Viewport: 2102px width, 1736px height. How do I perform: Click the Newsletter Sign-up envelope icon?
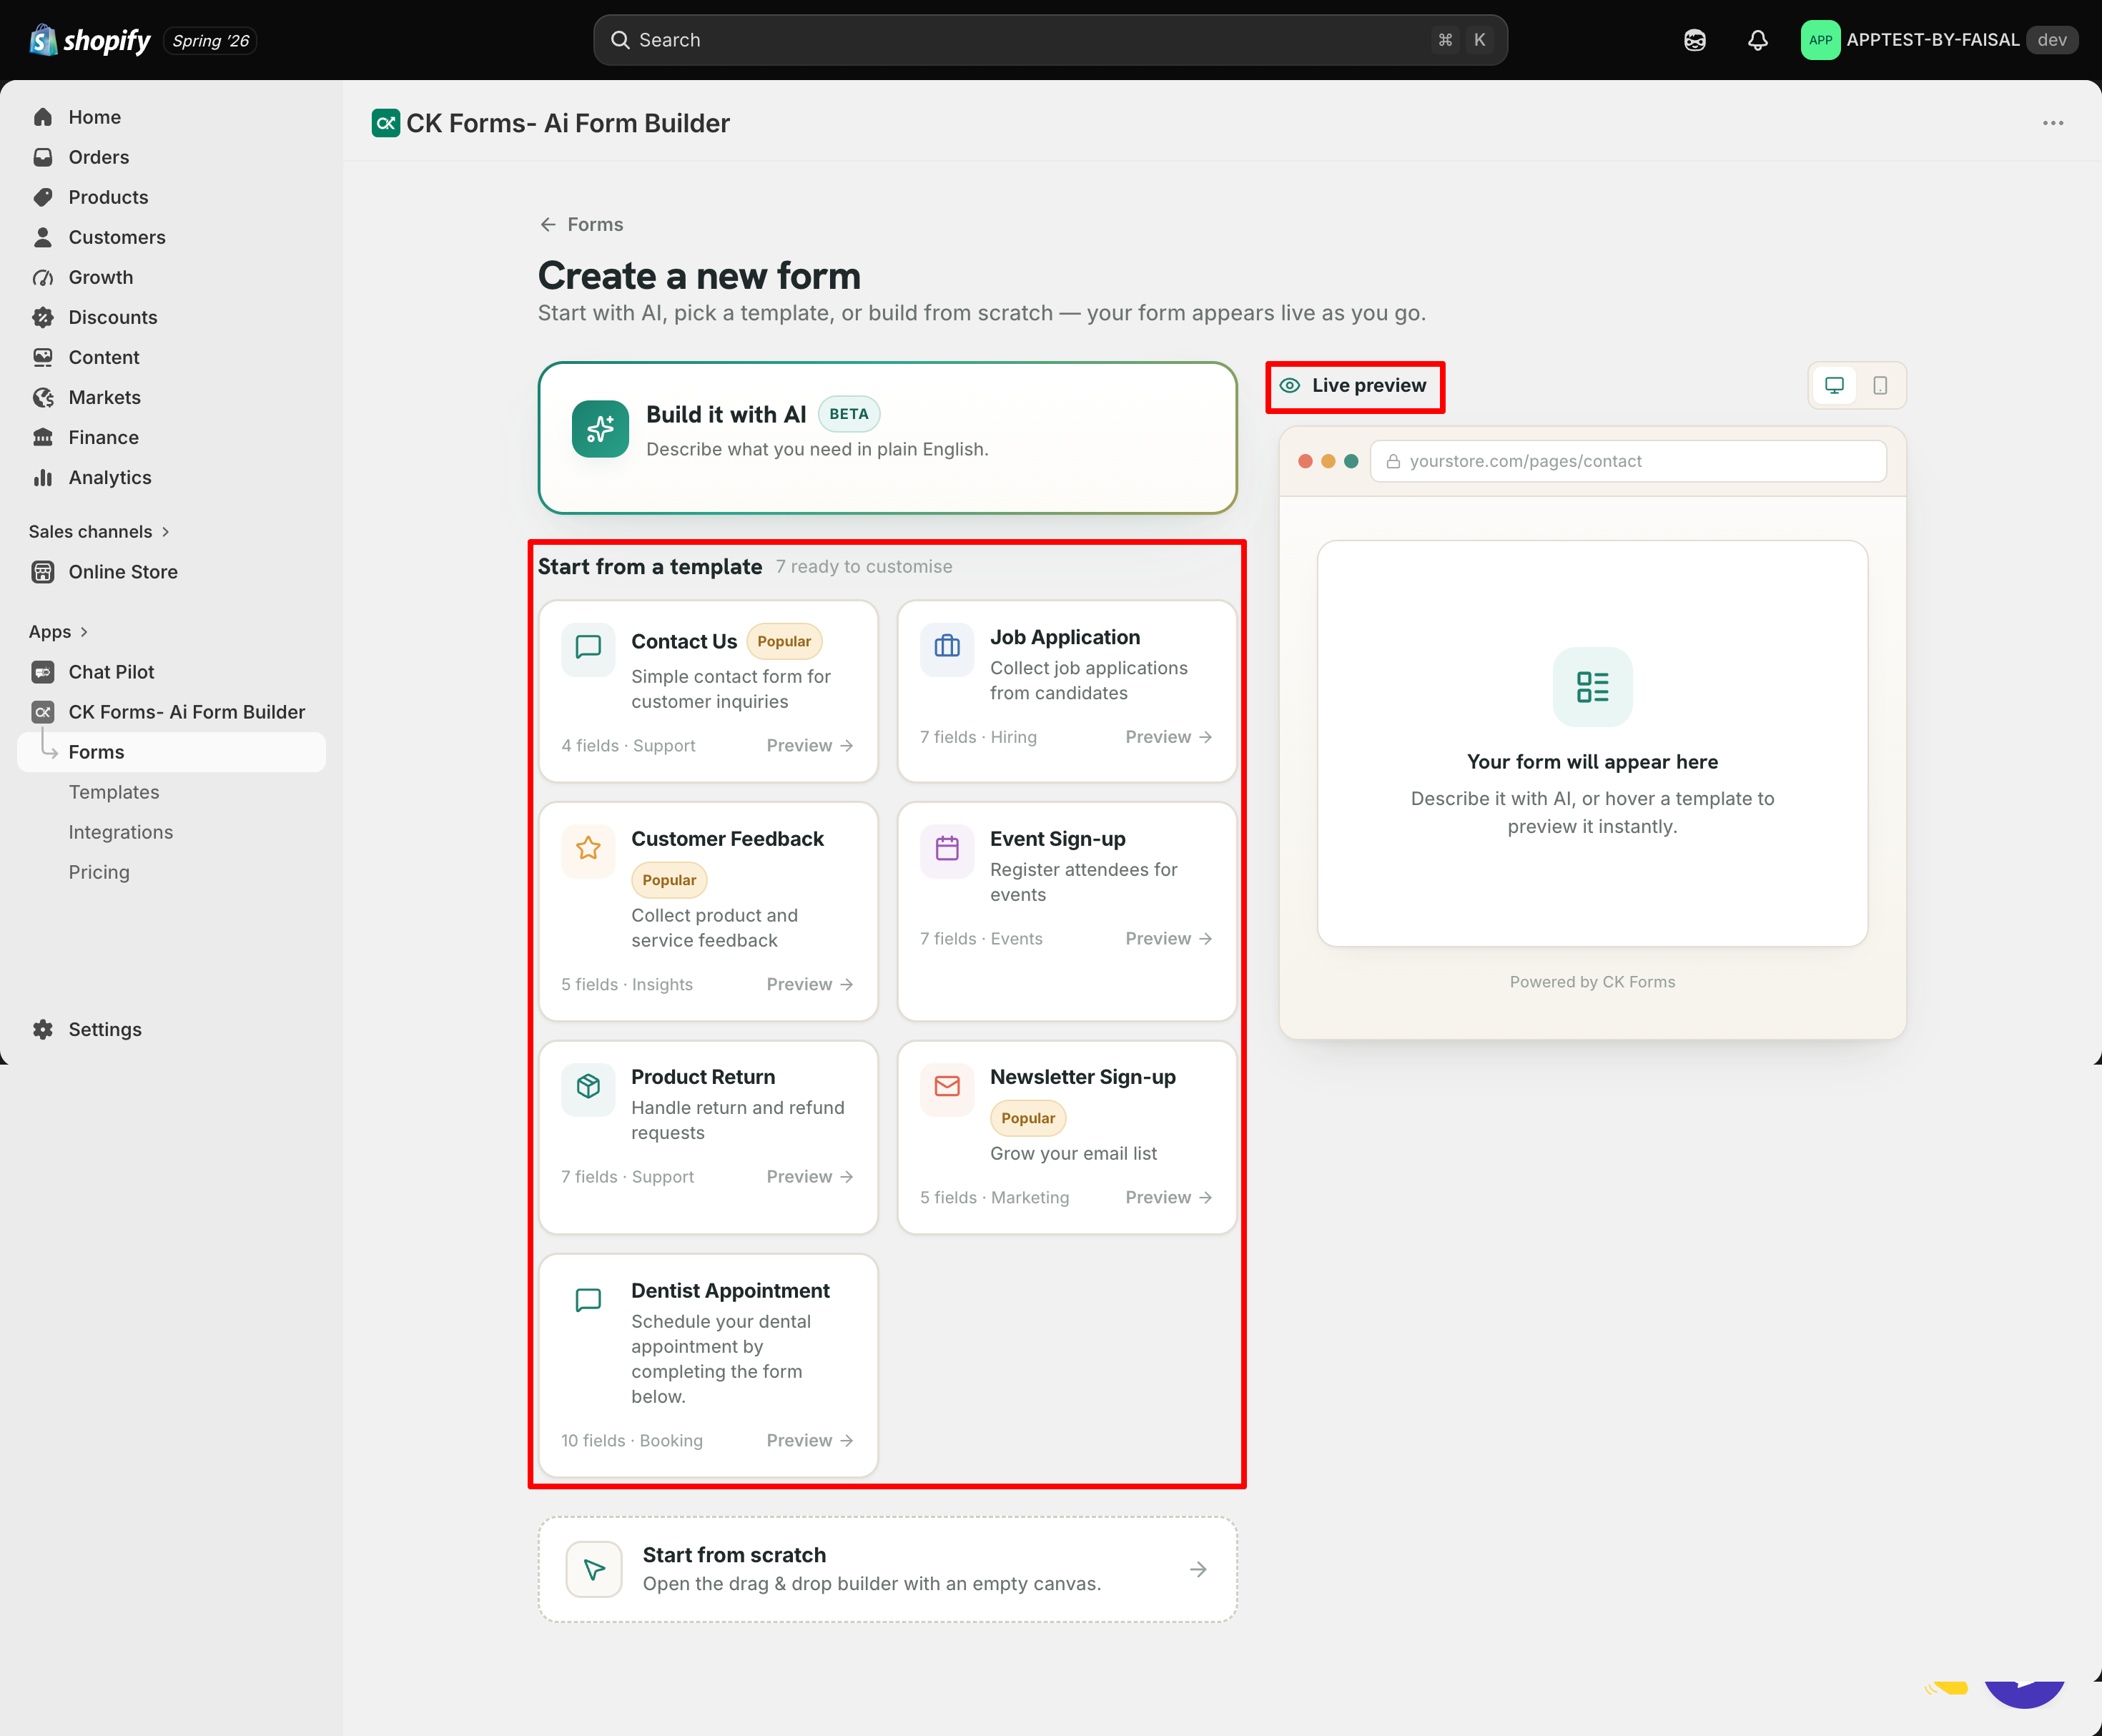click(x=947, y=1087)
